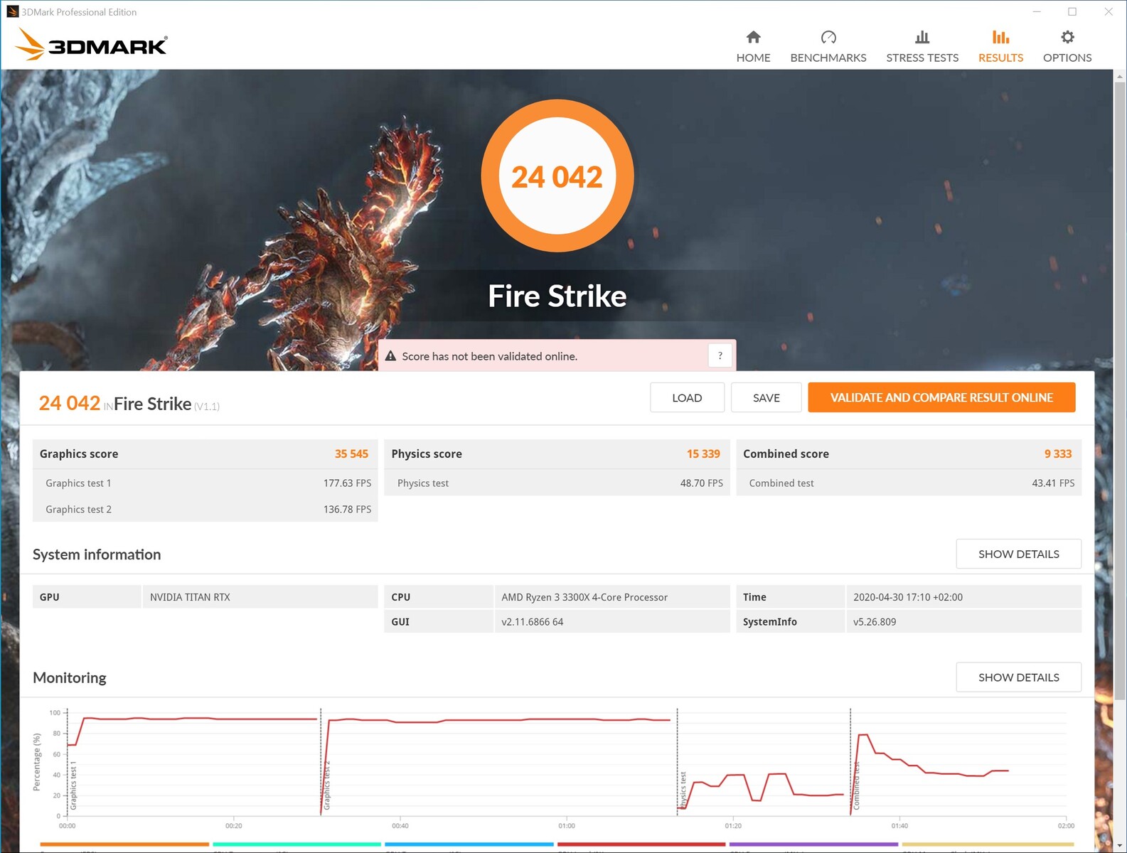Click the Physics test marker in chart
Viewport: 1127px width, 853px height.
click(683, 790)
